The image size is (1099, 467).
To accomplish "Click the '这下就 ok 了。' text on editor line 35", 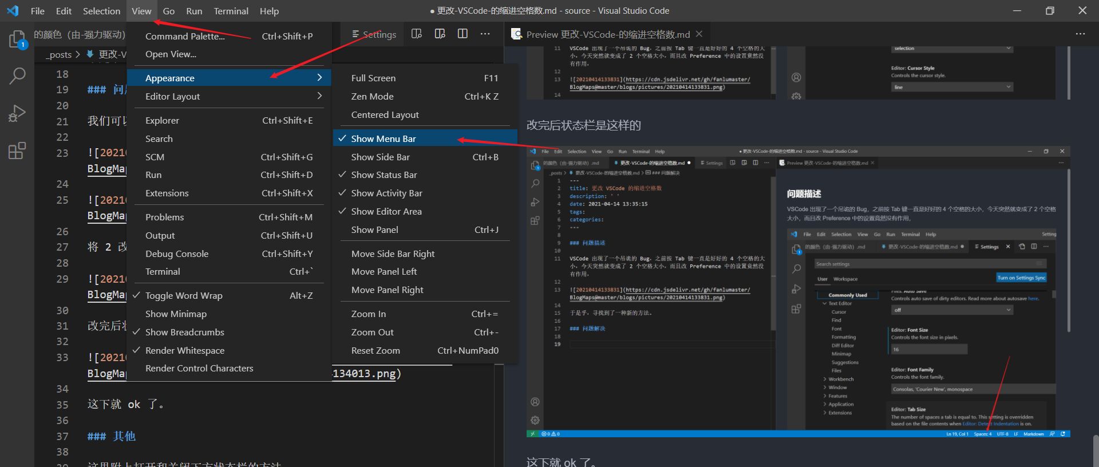I will coord(126,405).
